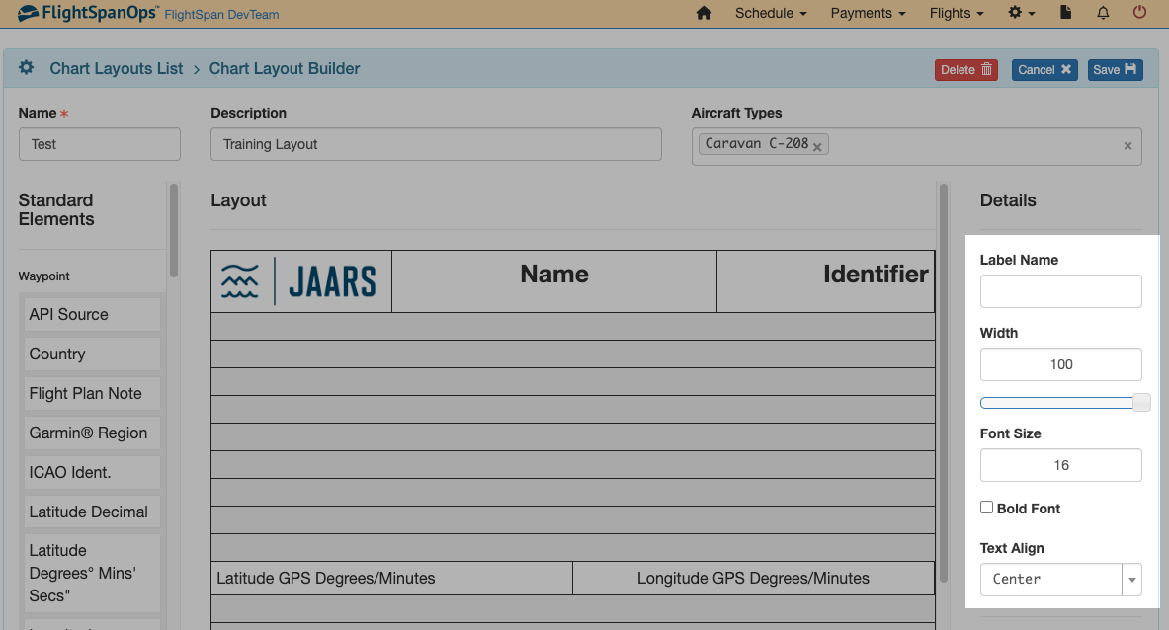
Task: Select the Latitude Decimal element
Action: point(93,512)
